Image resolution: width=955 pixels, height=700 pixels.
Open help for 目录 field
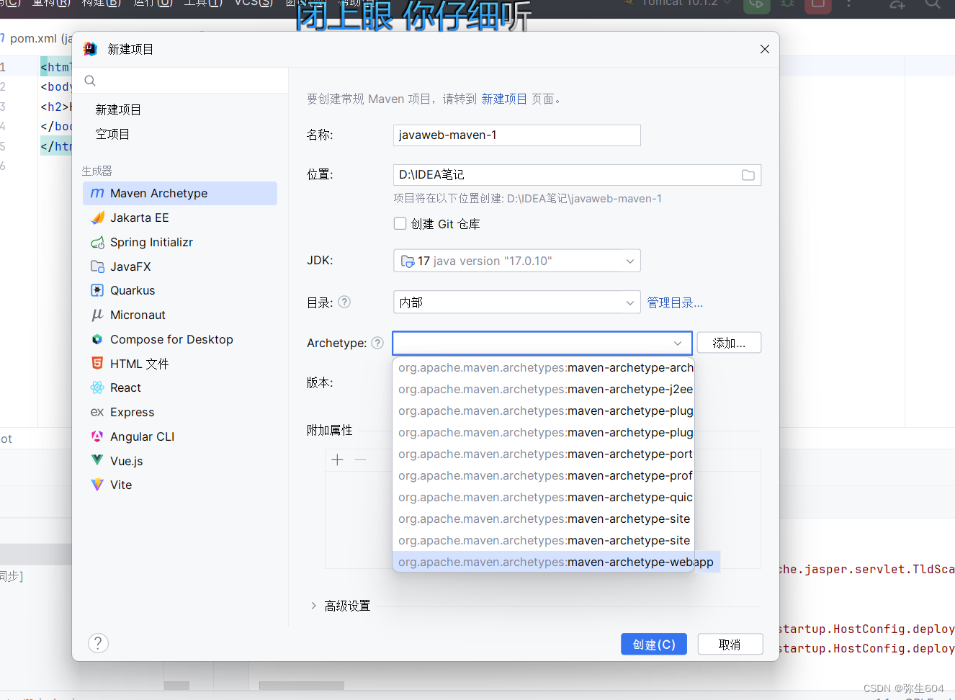[x=344, y=302]
